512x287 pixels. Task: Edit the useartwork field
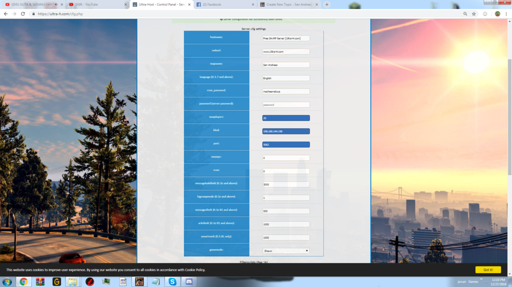286,237
